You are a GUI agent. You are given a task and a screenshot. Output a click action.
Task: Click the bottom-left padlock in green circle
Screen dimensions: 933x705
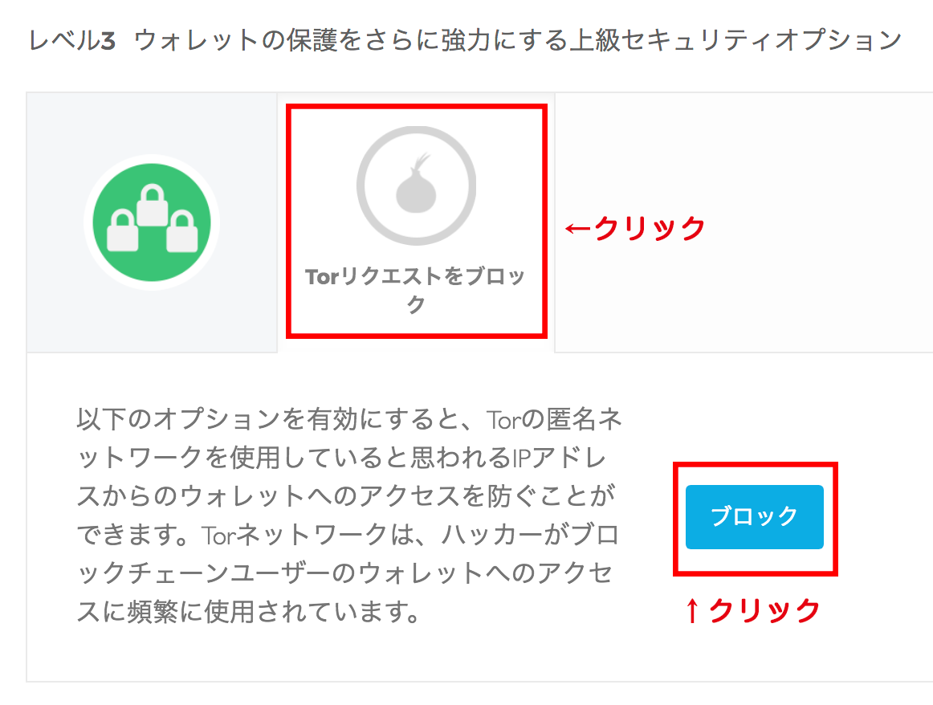(x=123, y=230)
